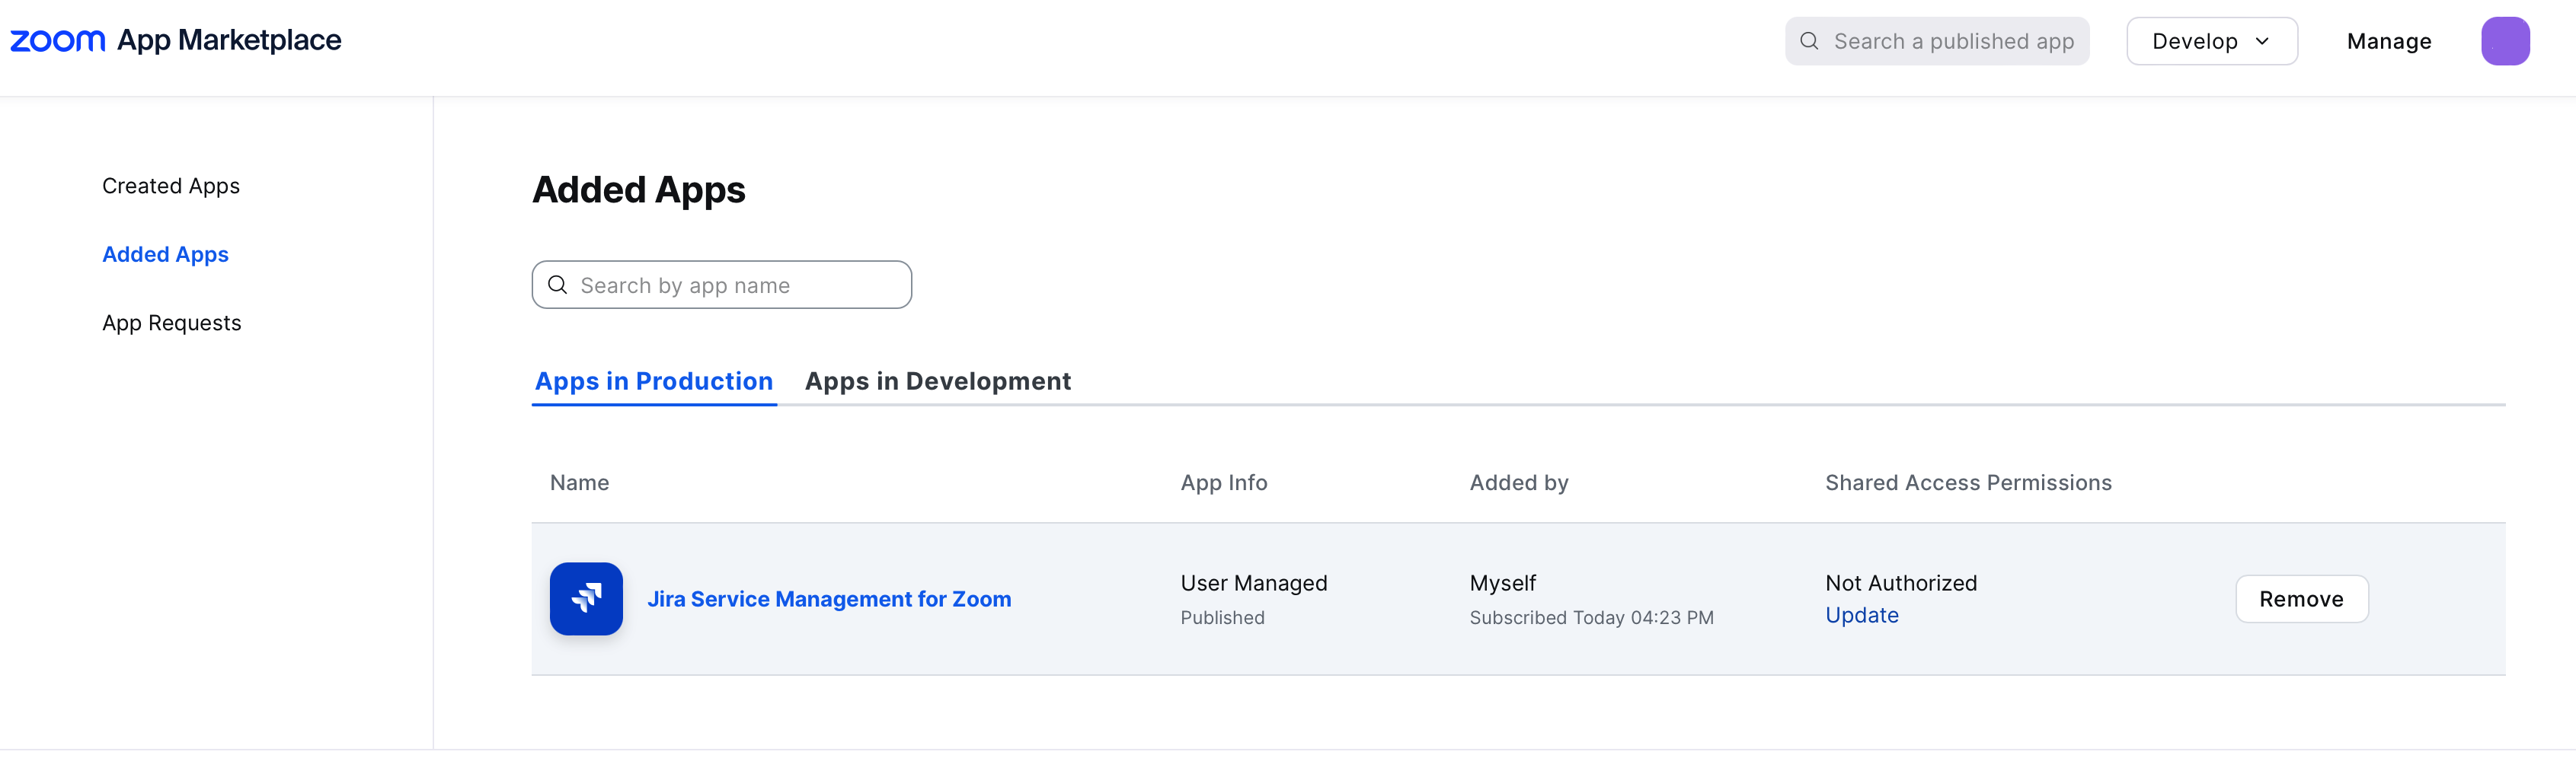Click the Jira Service Management app icon
Screen dimensions: 2576x758
[x=586, y=599]
